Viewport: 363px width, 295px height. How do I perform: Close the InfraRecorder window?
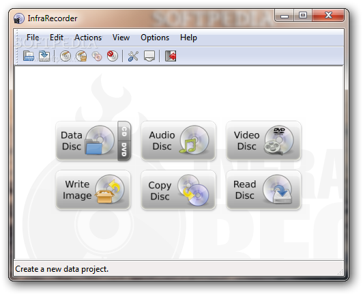click(328, 15)
